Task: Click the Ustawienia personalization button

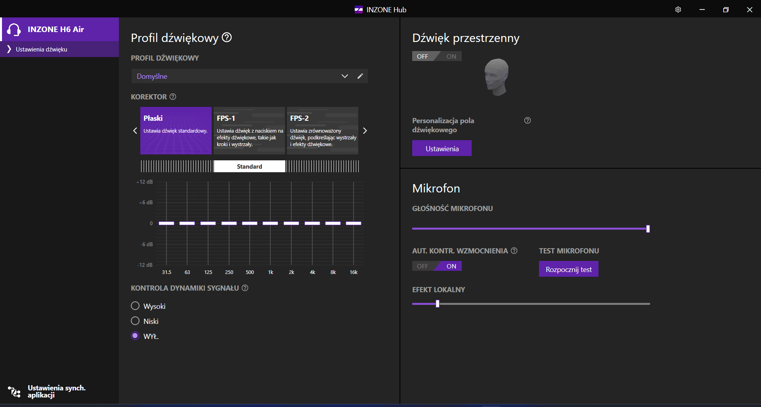Action: [442, 148]
